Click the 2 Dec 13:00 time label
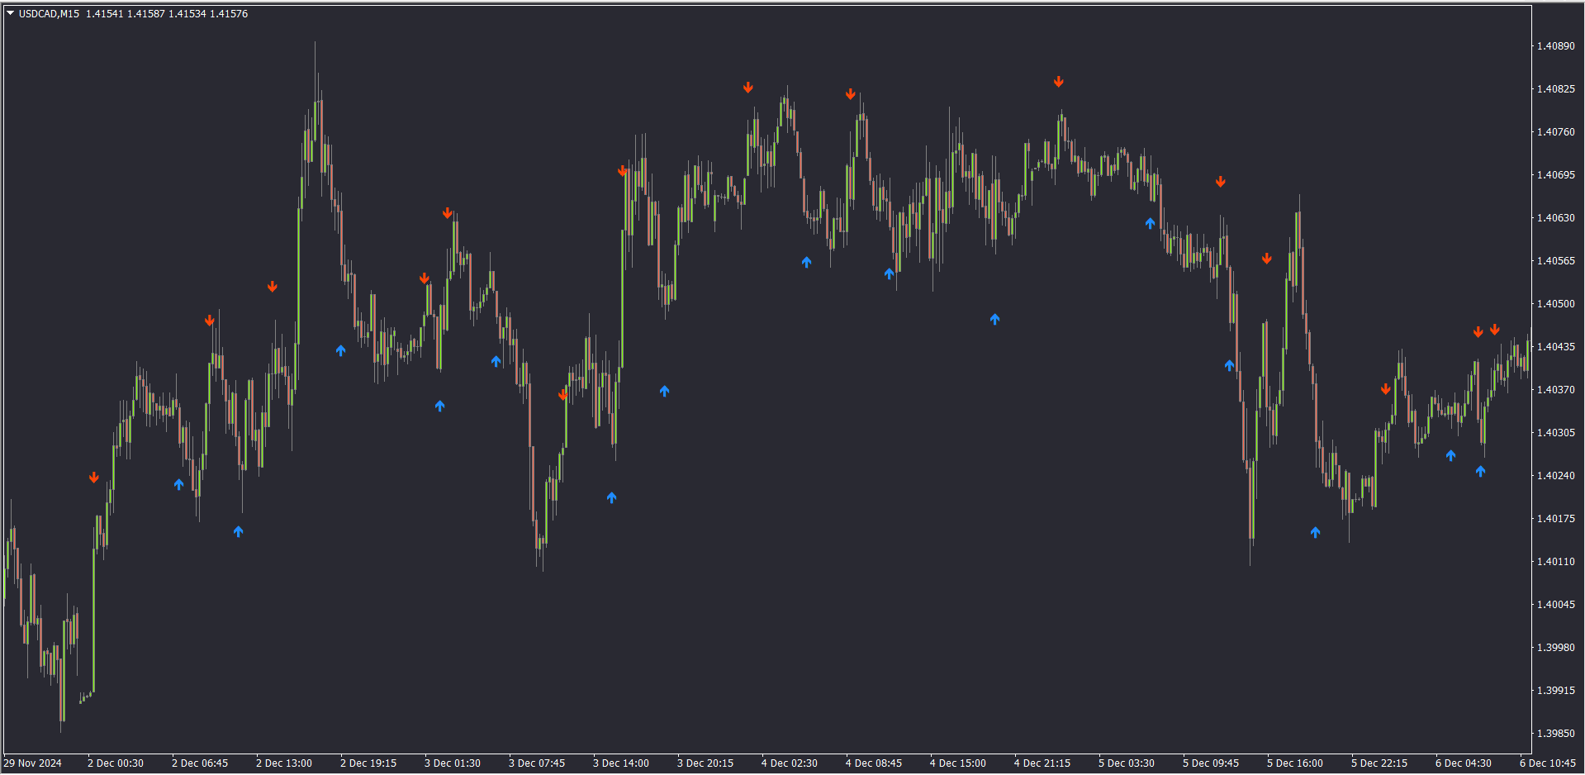1585x775 pixels. point(284,763)
